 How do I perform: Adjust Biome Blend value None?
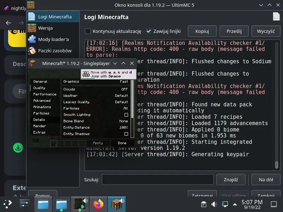(x=96, y=121)
